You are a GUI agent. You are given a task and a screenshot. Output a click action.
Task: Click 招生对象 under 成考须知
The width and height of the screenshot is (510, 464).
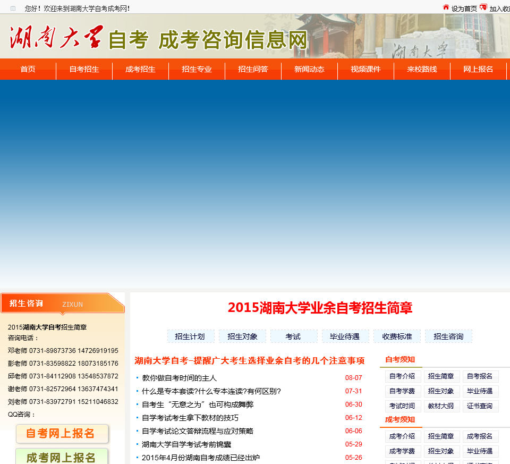tap(441, 451)
